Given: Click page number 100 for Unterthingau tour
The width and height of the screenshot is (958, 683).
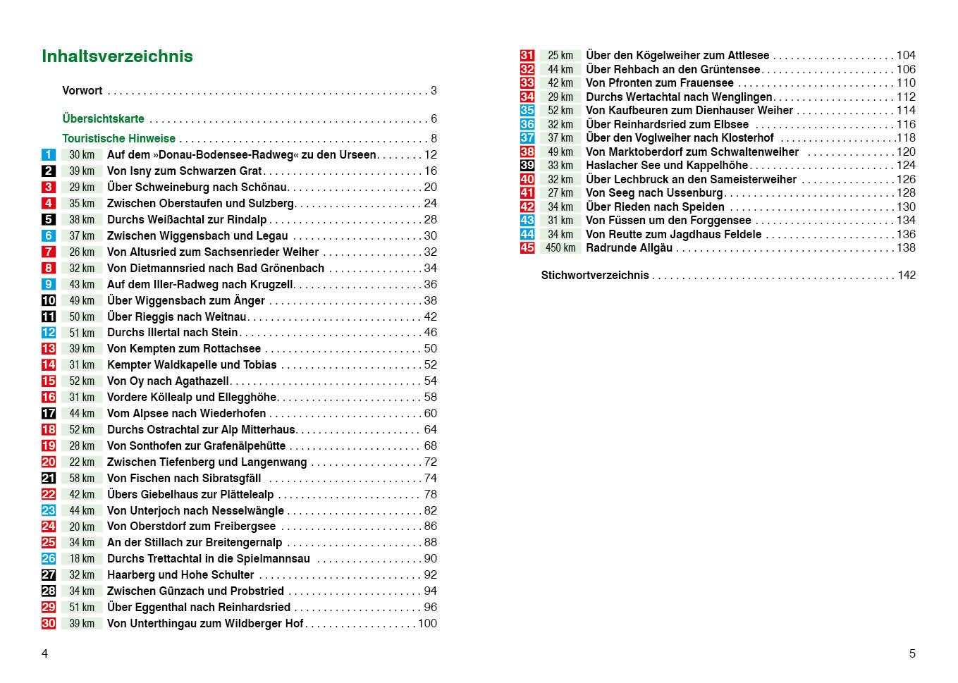Looking at the screenshot, I should point(427,624).
